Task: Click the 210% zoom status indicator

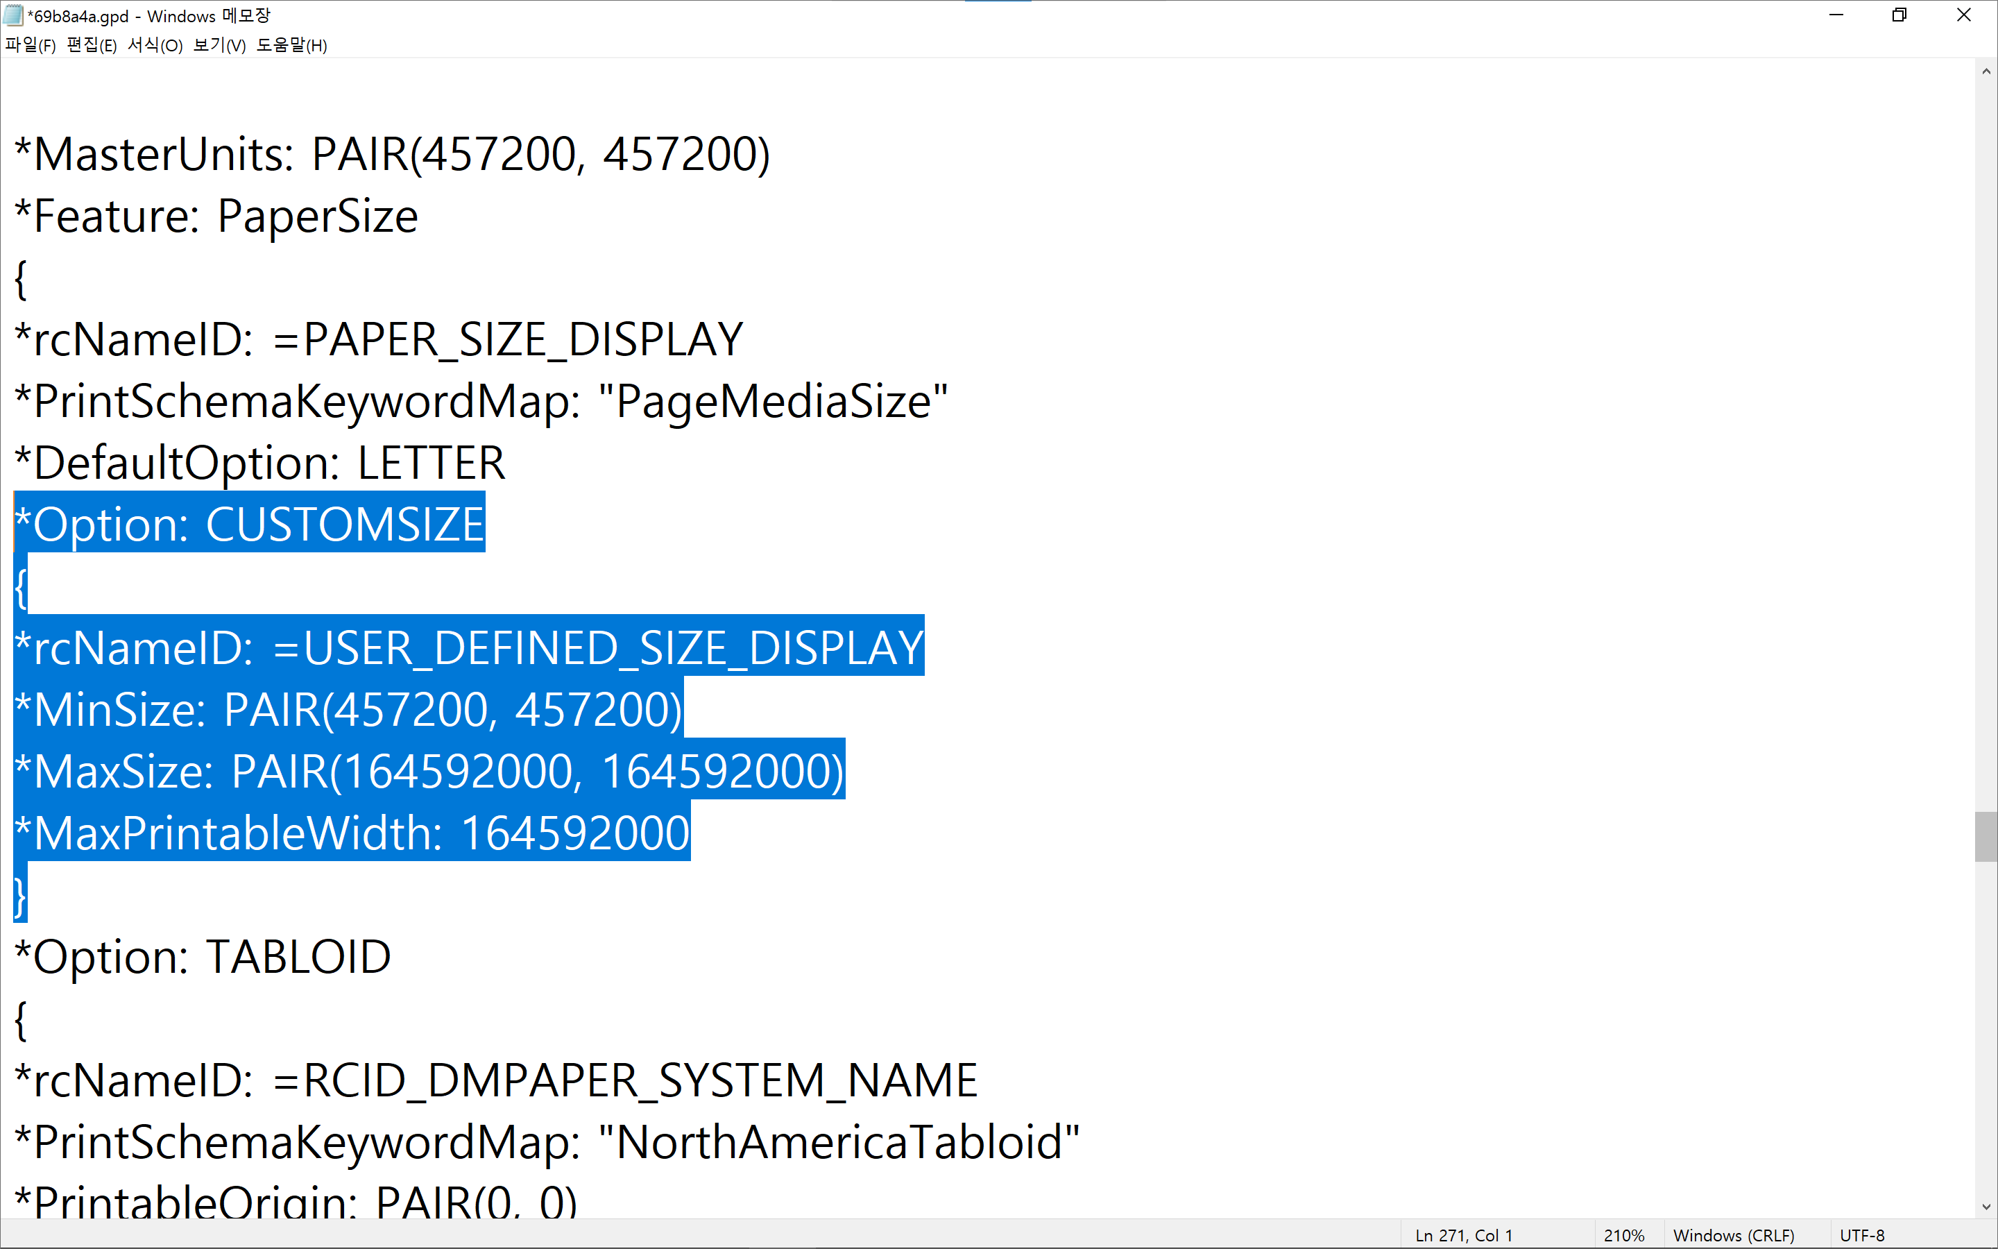Action: (1623, 1235)
